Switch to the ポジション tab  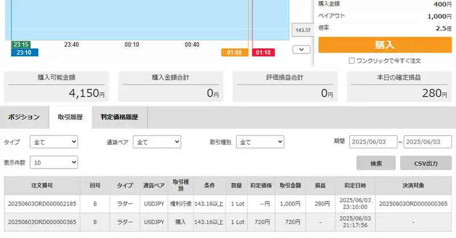(24, 117)
